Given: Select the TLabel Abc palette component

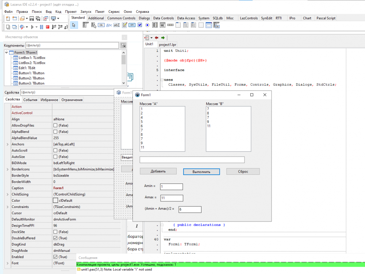Looking at the screenshot, I should tap(109, 25).
